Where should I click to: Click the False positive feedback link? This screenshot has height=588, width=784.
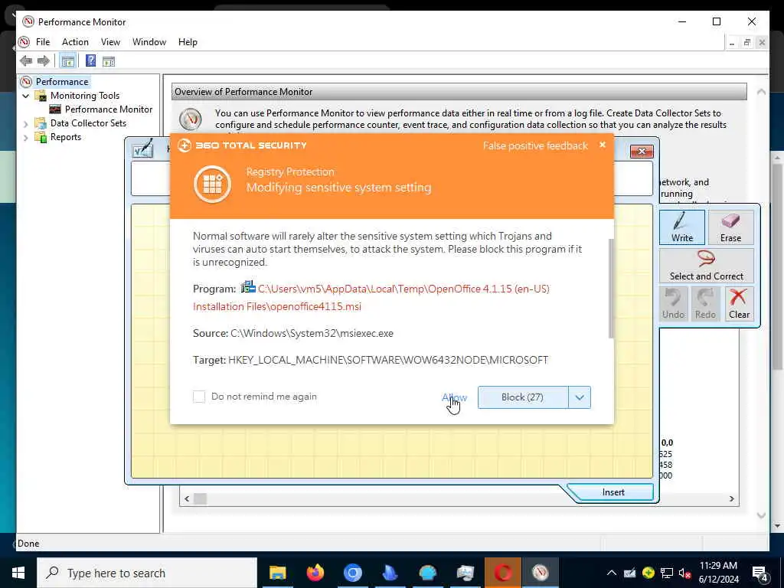point(535,146)
